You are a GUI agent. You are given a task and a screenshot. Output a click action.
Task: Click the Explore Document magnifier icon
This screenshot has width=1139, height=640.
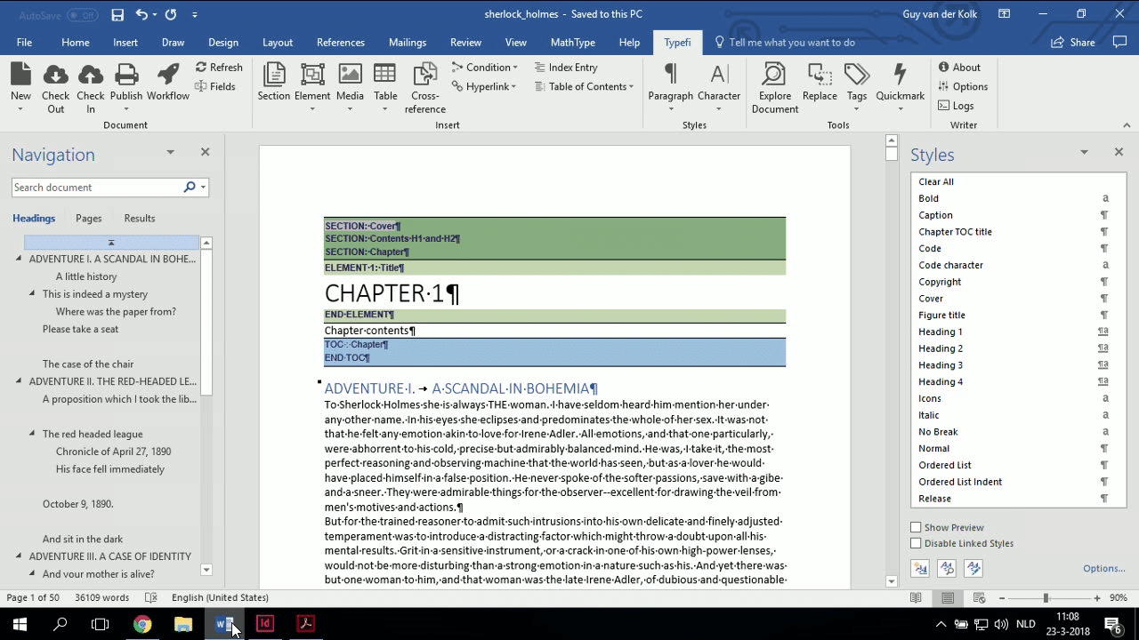(x=774, y=75)
